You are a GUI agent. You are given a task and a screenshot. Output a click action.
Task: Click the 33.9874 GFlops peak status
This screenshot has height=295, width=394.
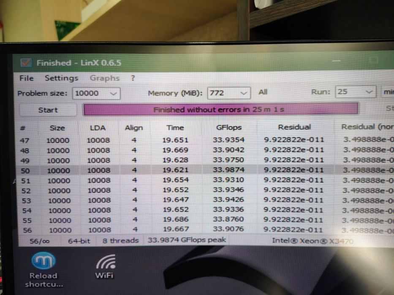point(187,240)
